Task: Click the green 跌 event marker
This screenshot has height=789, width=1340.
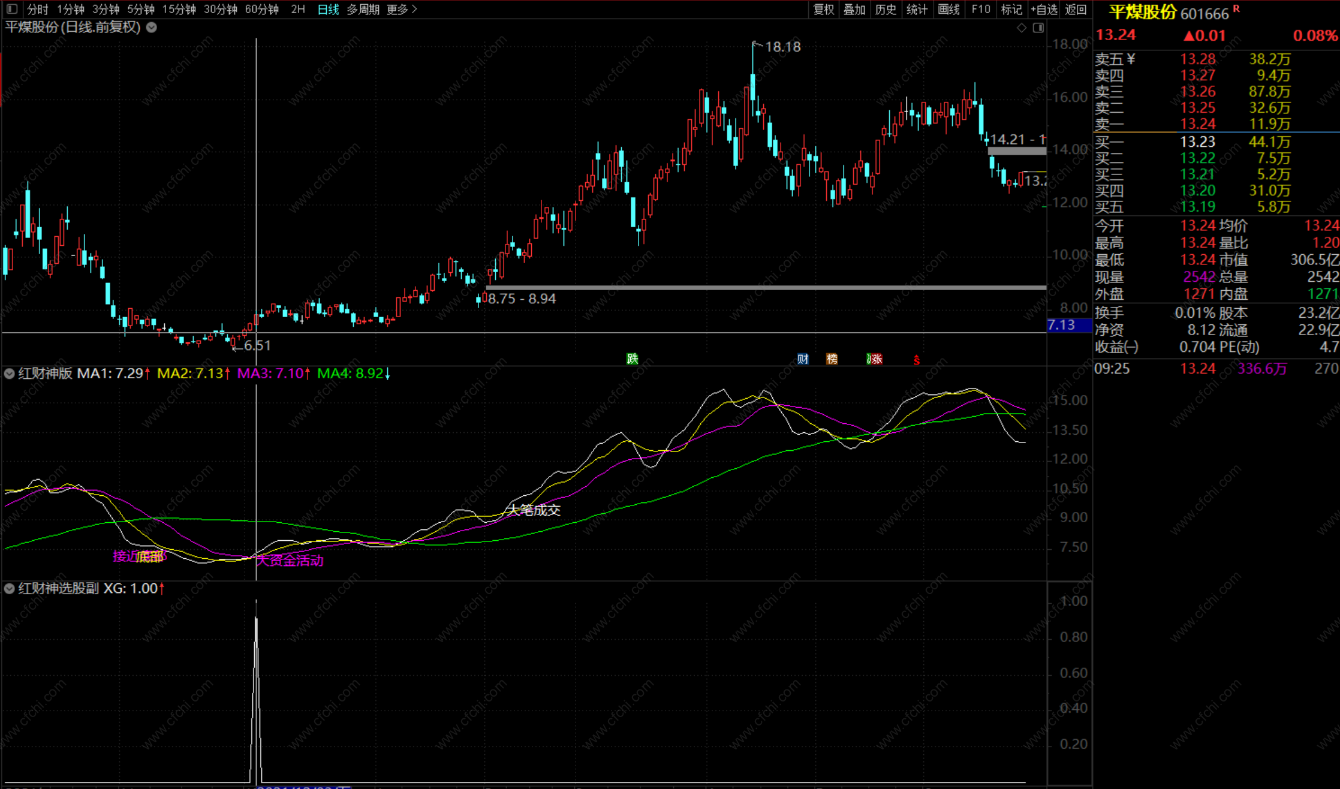Action: coord(632,359)
